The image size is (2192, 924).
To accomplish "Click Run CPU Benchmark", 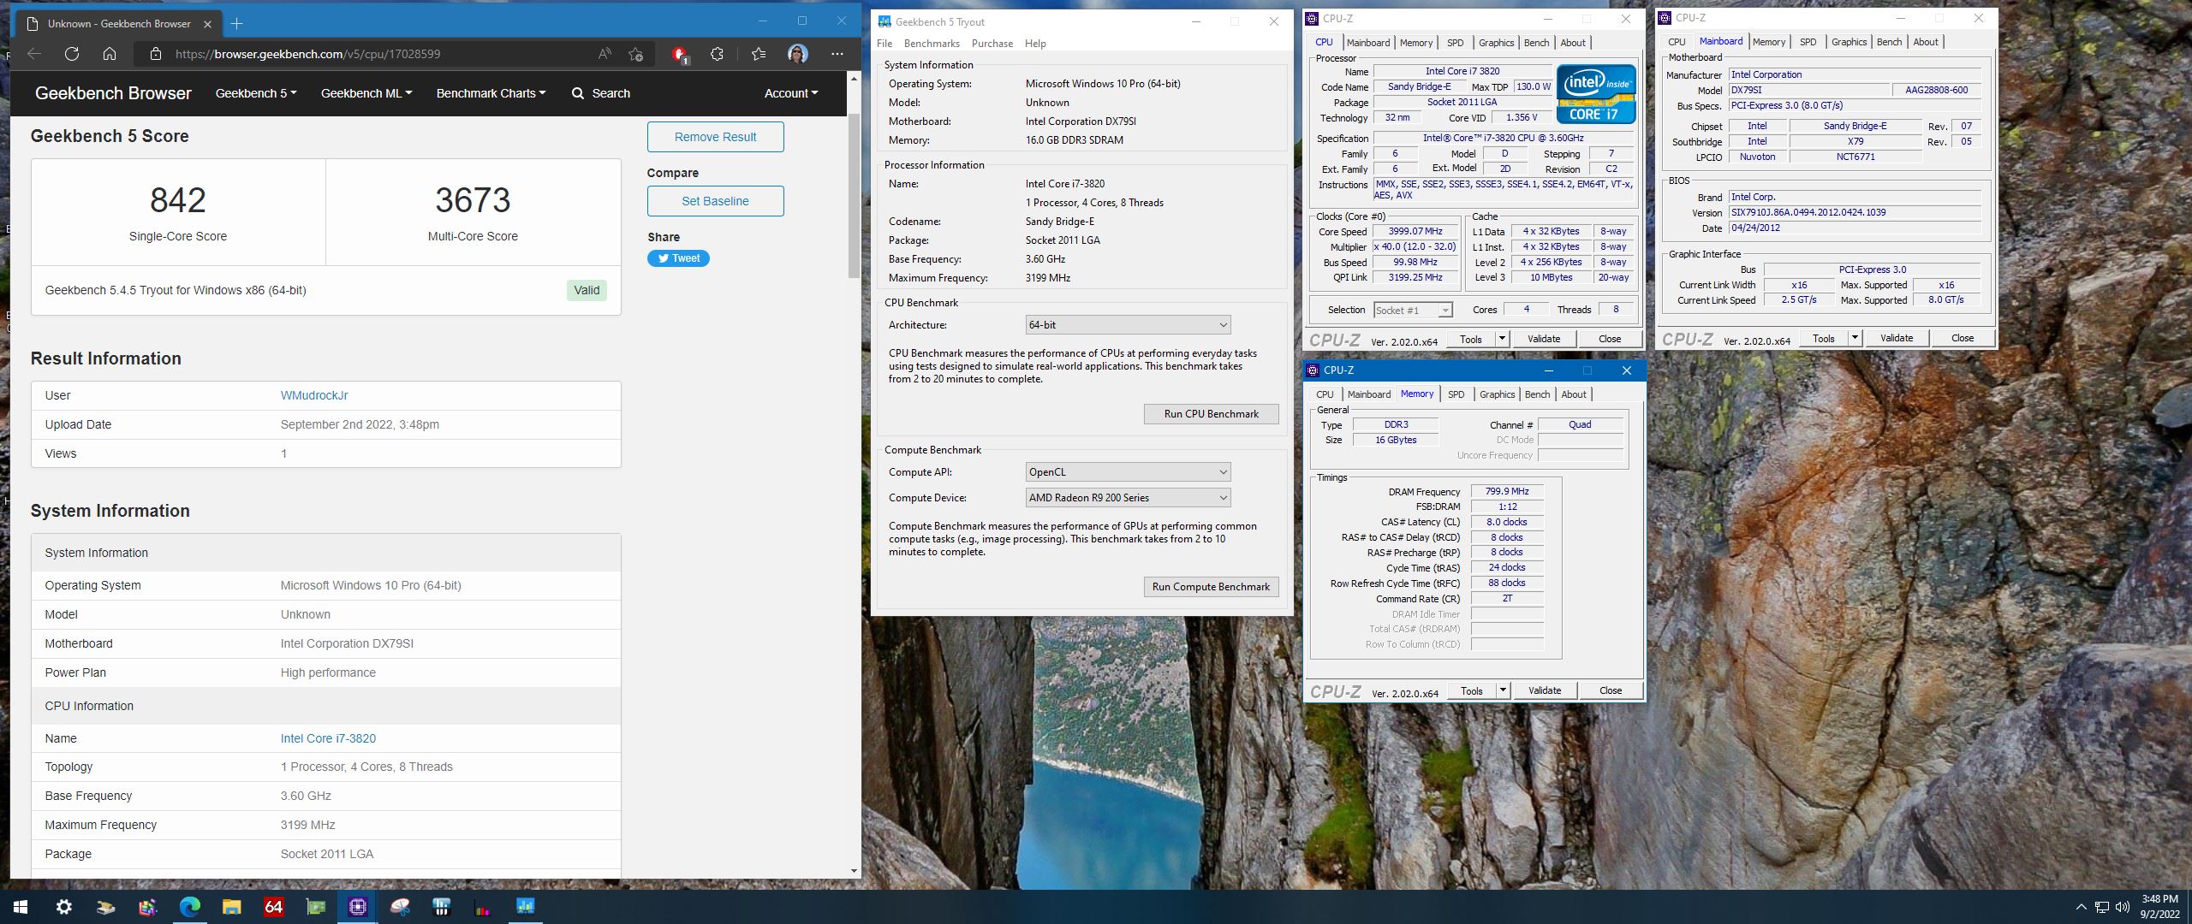I will point(1211,414).
